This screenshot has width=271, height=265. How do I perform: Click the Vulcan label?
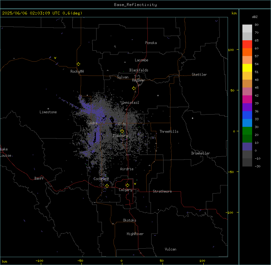170,249
